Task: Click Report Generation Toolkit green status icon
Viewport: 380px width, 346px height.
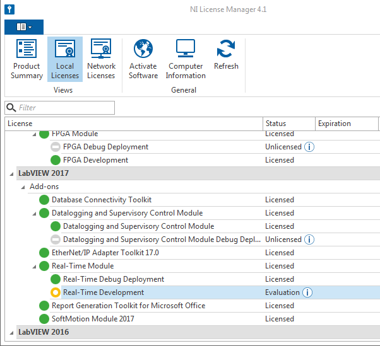Action: point(44,306)
